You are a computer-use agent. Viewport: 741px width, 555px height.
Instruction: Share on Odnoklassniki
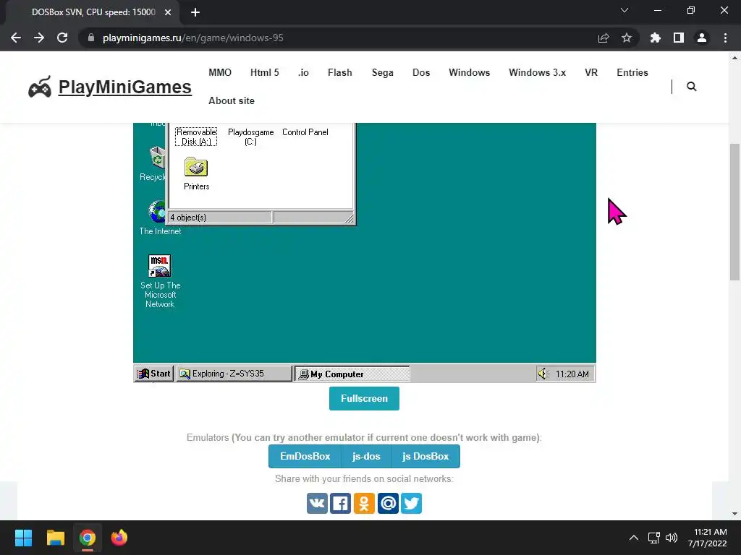(364, 503)
